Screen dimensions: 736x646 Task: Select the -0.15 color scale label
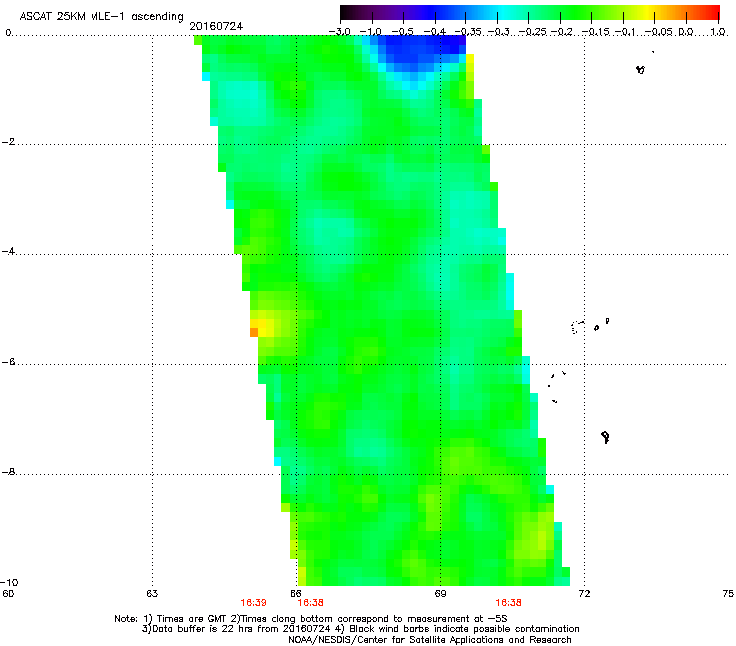[x=595, y=32]
